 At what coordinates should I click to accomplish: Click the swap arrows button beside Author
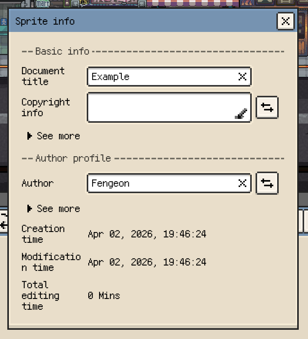pyautogui.click(x=267, y=183)
